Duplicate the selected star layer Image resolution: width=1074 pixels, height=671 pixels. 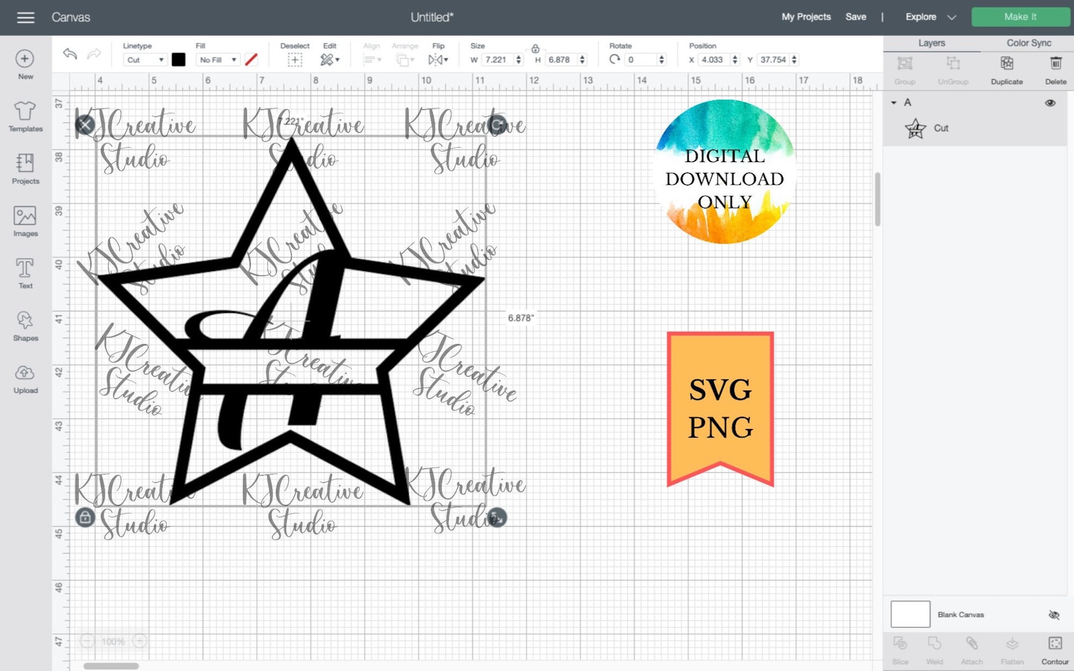pyautogui.click(x=1006, y=69)
